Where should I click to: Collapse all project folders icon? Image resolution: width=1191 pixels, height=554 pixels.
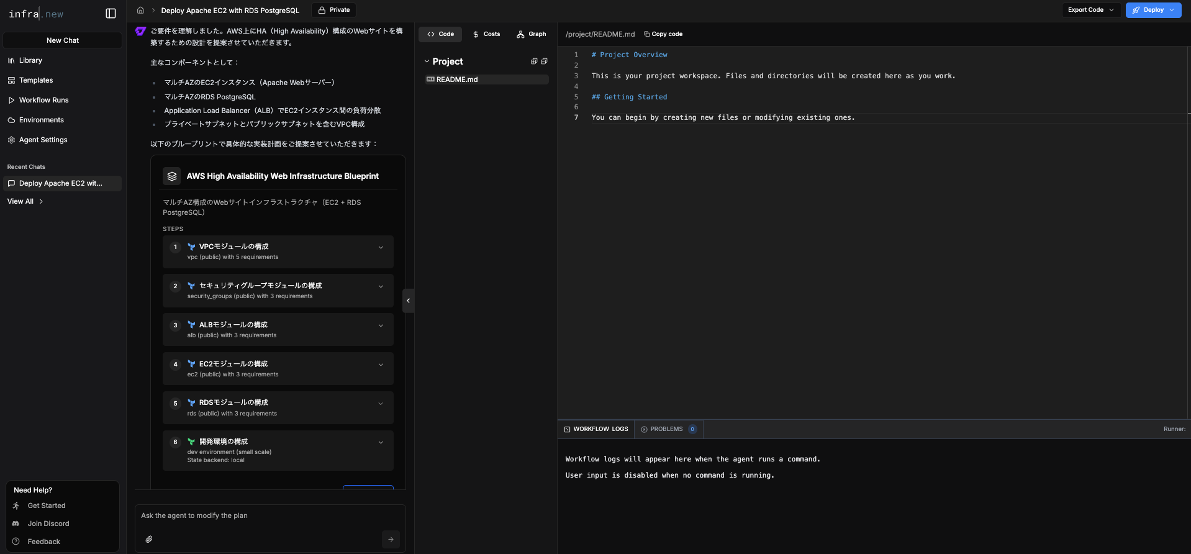click(544, 61)
